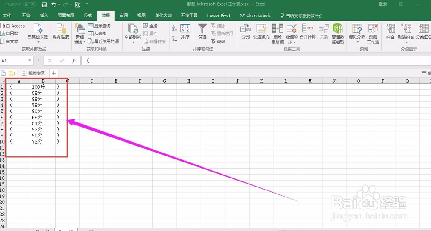Click the new document icon beside 模板专区
Viewport: 431px width, 231px height.
point(3,73)
